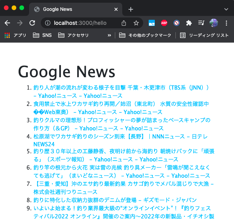Image resolution: width=234 pixels, height=220 pixels.
Task: Open the Extensions puzzle piece menu
Action: (x=189, y=23)
